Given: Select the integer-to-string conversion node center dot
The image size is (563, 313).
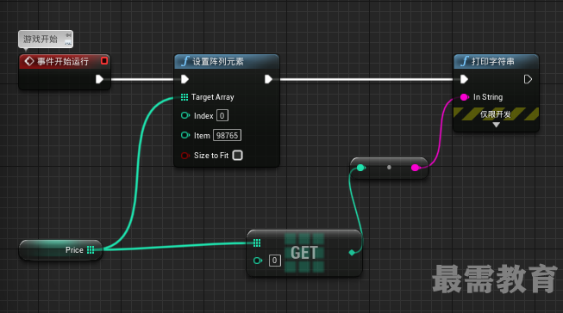Looking at the screenshot, I should 389,167.
